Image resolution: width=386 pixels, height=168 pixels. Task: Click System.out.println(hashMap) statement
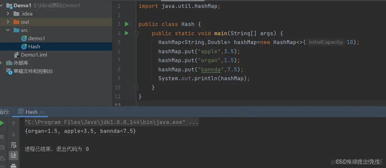click(204, 79)
